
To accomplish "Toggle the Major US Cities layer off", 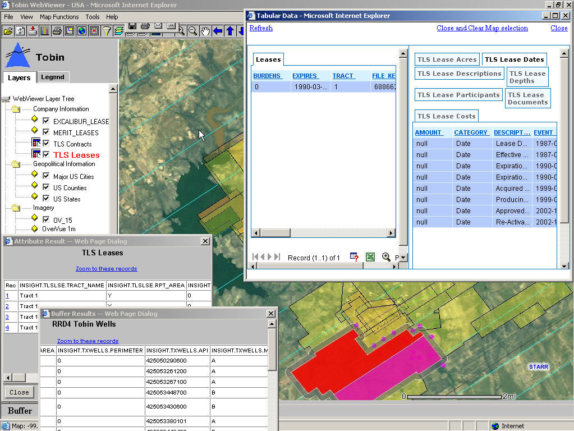I will [47, 176].
